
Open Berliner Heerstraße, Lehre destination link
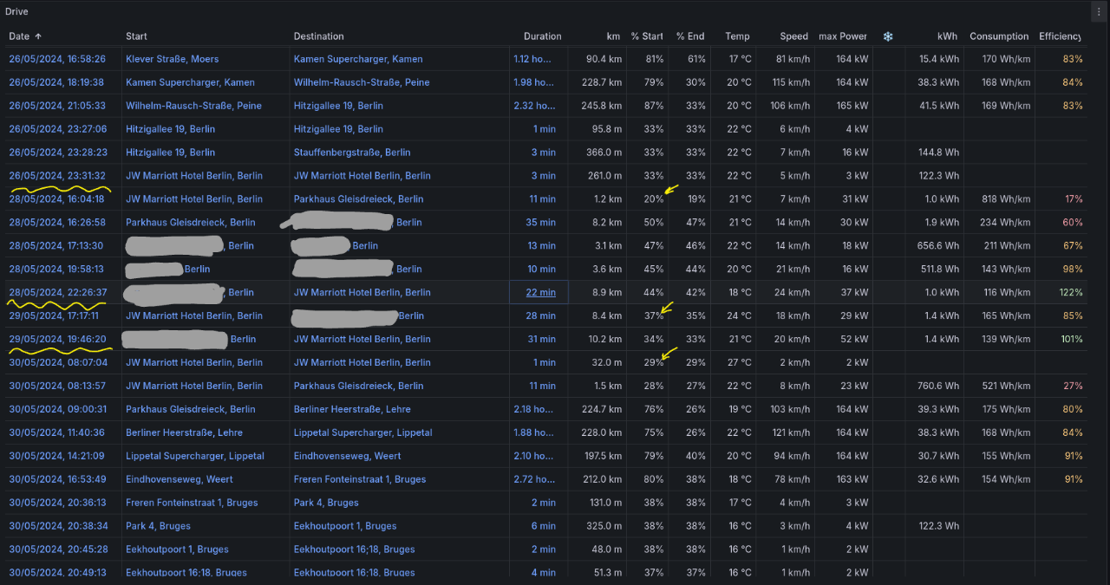(352, 409)
